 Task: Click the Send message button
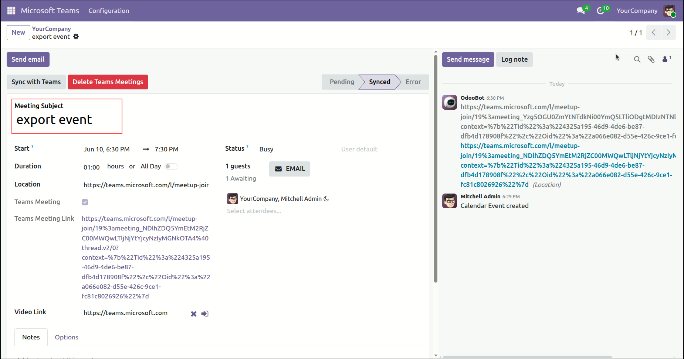pos(468,59)
